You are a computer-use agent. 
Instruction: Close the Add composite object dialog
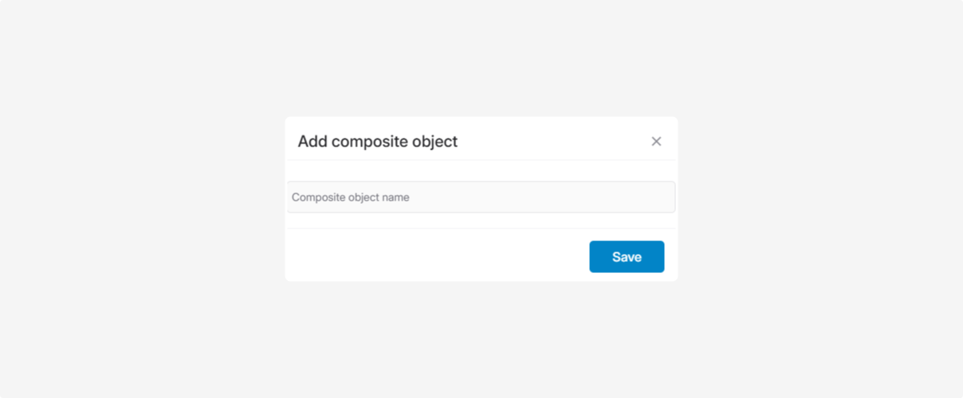656,142
